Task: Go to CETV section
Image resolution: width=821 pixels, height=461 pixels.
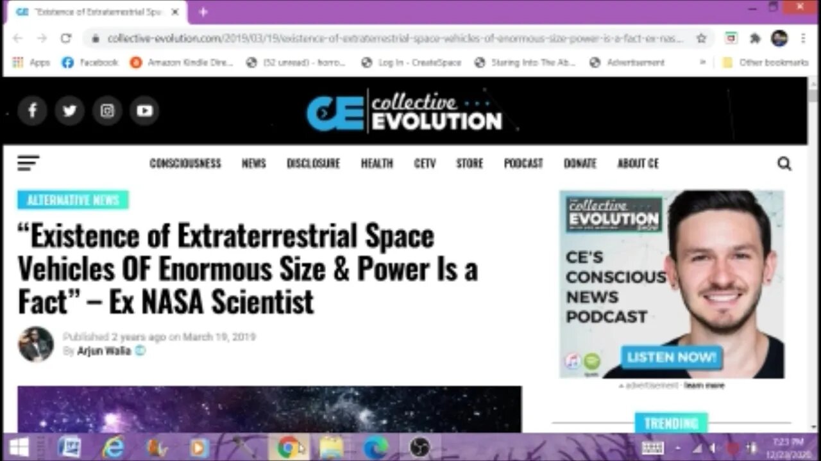Action: [425, 164]
